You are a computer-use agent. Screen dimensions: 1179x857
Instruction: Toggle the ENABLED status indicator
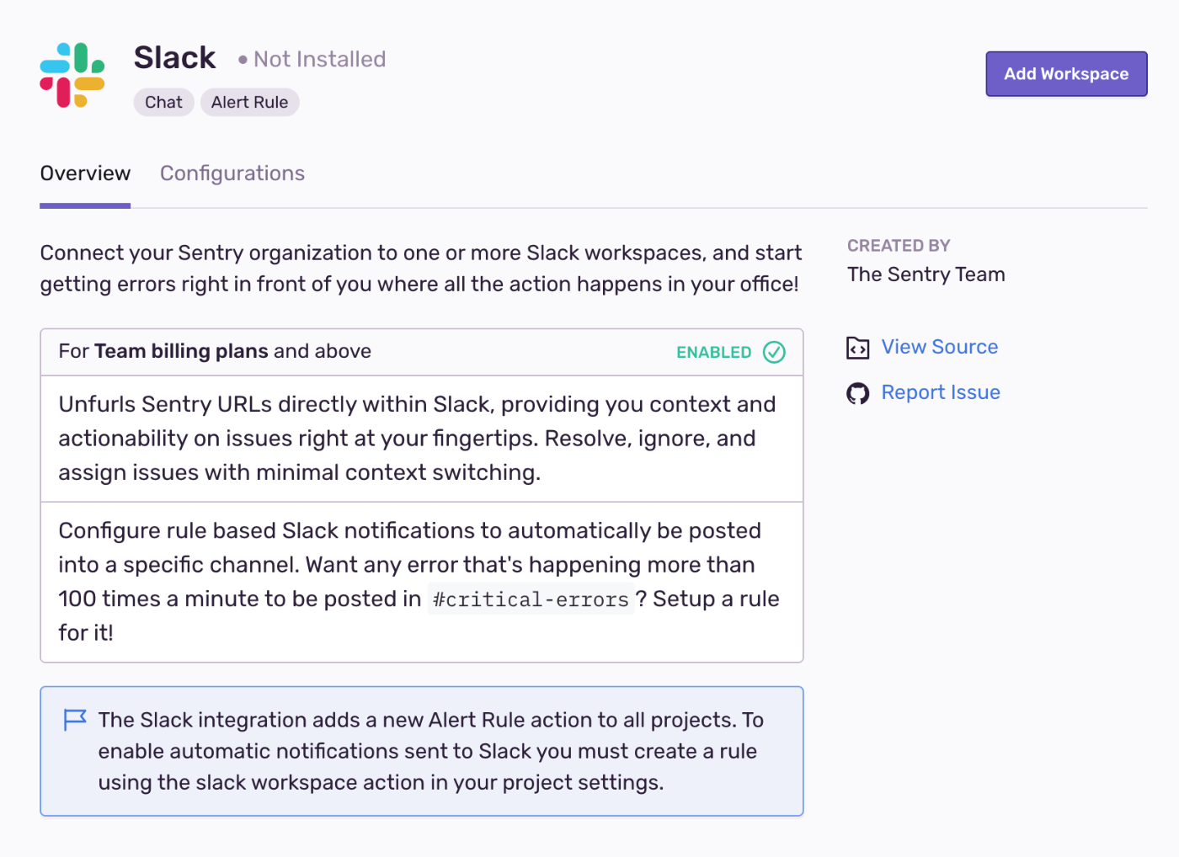coord(713,352)
